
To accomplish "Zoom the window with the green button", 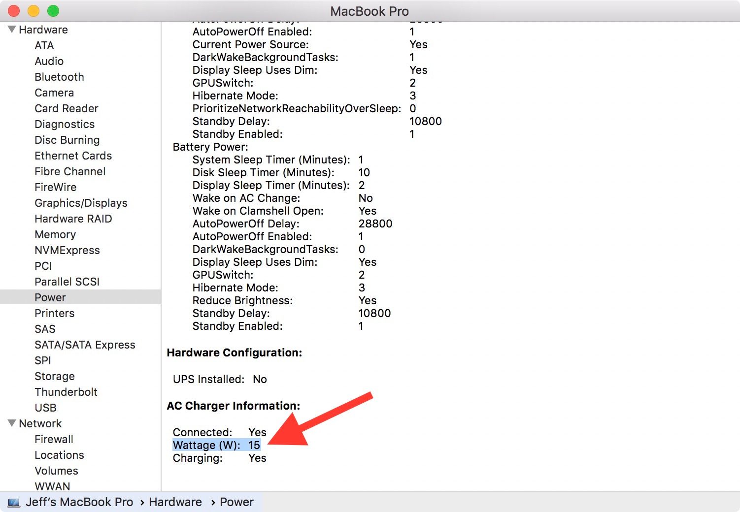I will [x=53, y=11].
